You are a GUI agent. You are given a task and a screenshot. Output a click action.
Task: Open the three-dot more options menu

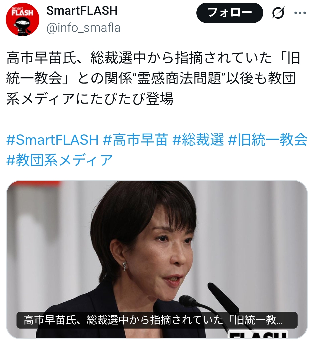[x=300, y=13]
